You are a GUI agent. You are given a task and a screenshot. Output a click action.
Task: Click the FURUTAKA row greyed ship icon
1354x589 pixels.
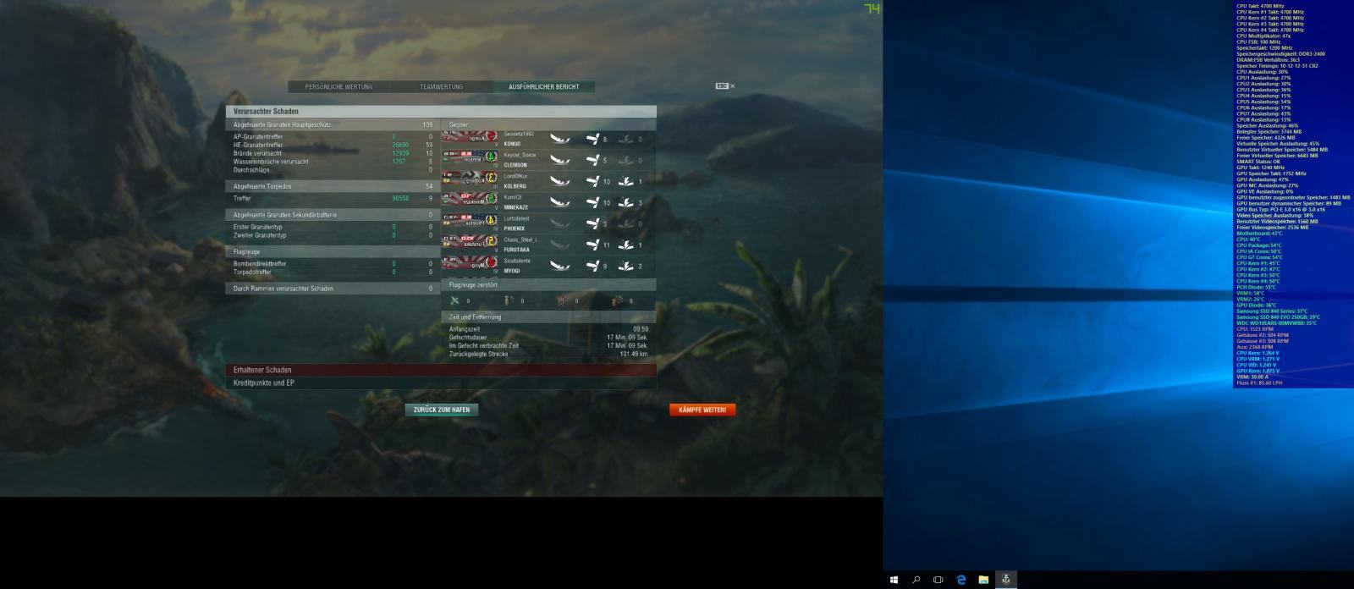pyautogui.click(x=560, y=245)
